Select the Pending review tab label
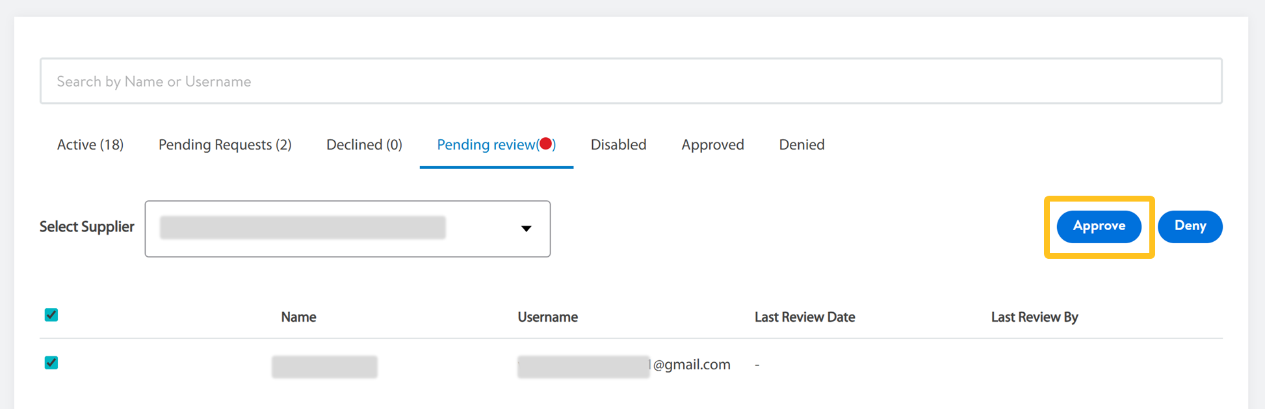This screenshot has height=409, width=1265. 485,145
